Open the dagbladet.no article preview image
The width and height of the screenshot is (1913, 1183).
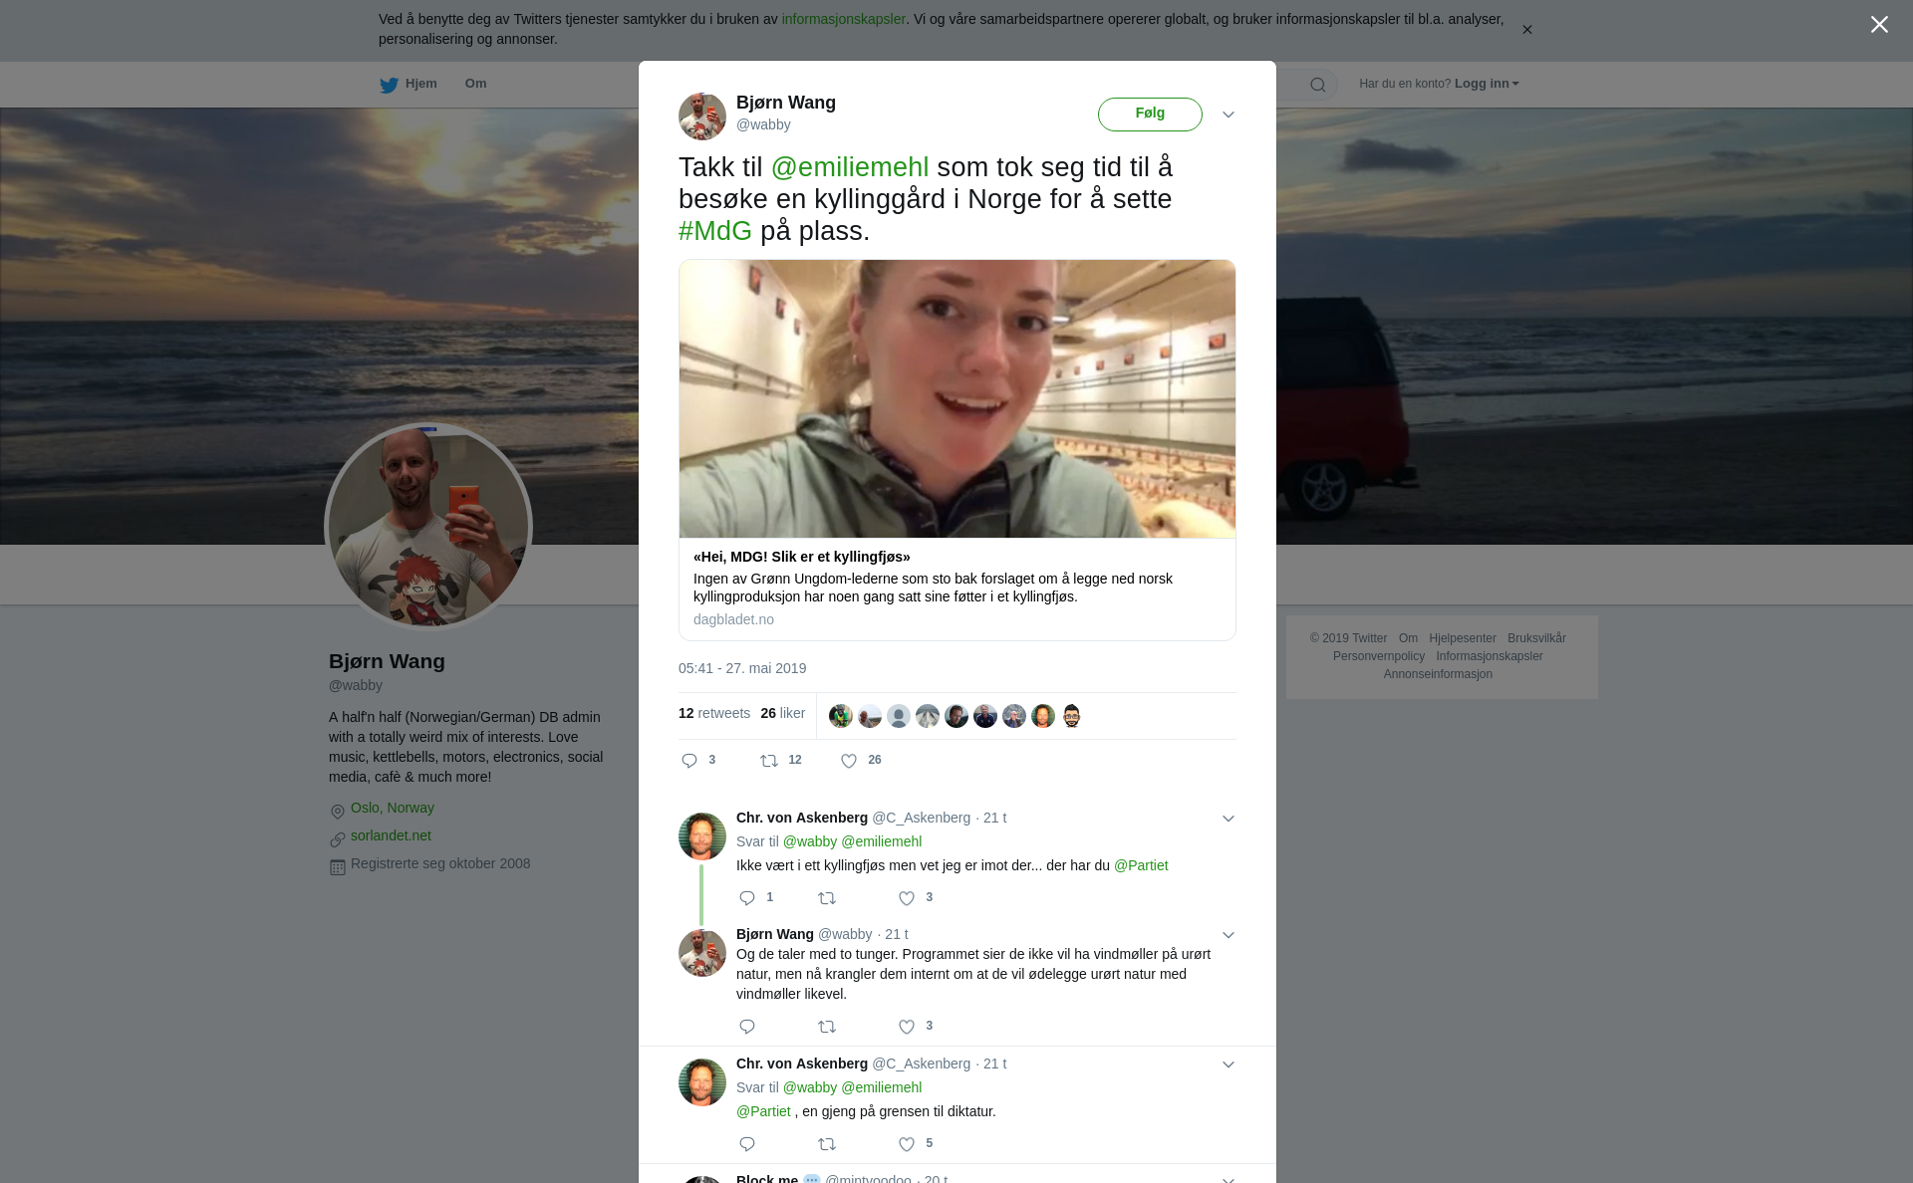click(956, 398)
